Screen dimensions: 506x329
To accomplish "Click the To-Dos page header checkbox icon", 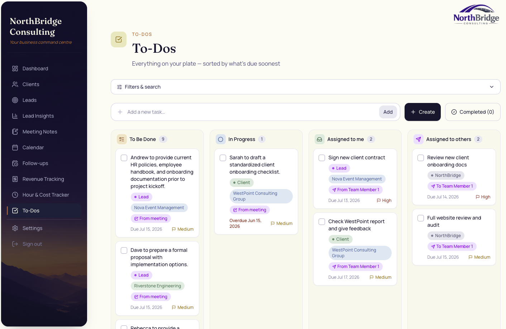I will pyautogui.click(x=119, y=39).
